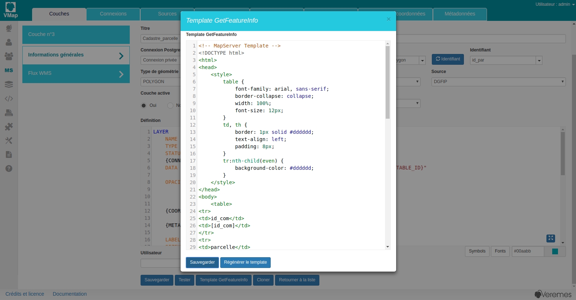Switch to the Sources tab
This screenshot has height=300, width=576.
pos(167,14)
